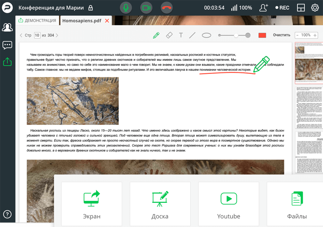Open the chat panel in sidebar

[7, 45]
